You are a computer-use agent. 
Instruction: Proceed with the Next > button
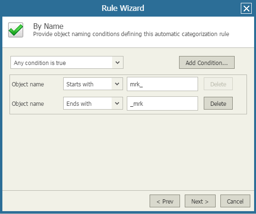click(x=200, y=201)
